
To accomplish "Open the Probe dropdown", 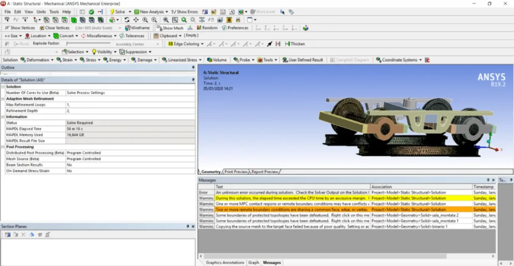I will (x=253, y=60).
